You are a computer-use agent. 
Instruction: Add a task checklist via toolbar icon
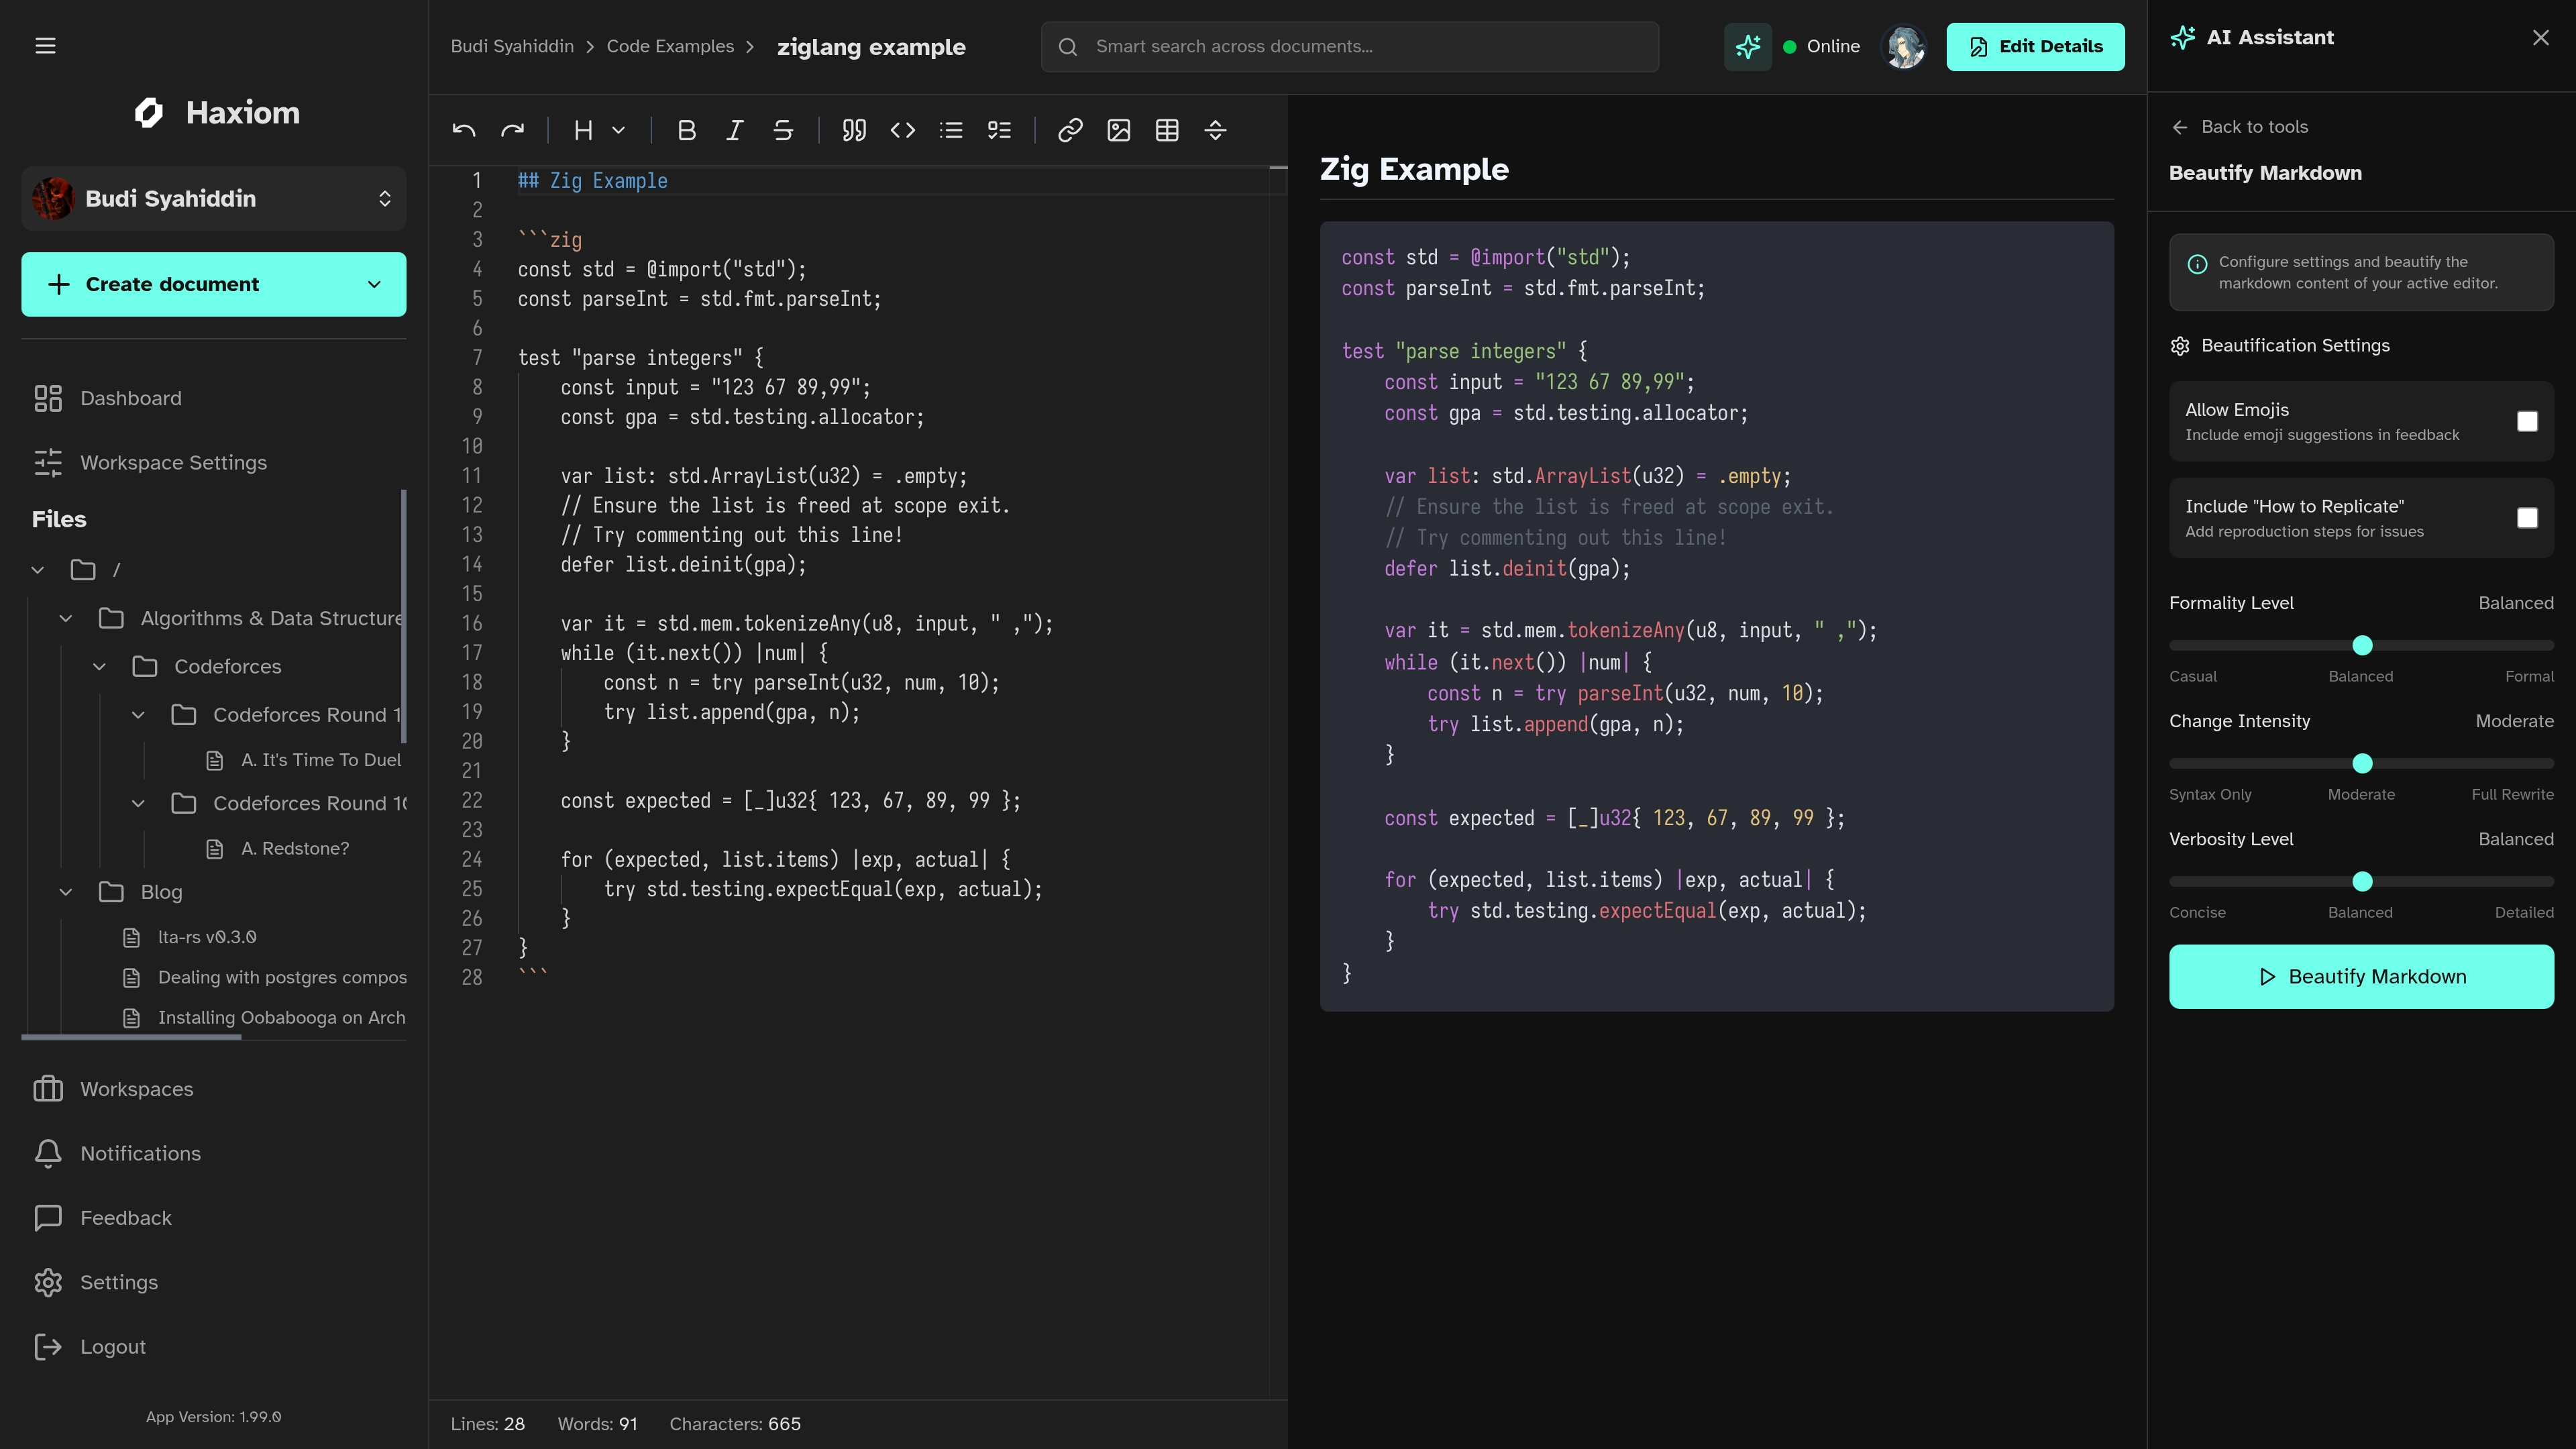pos(999,130)
